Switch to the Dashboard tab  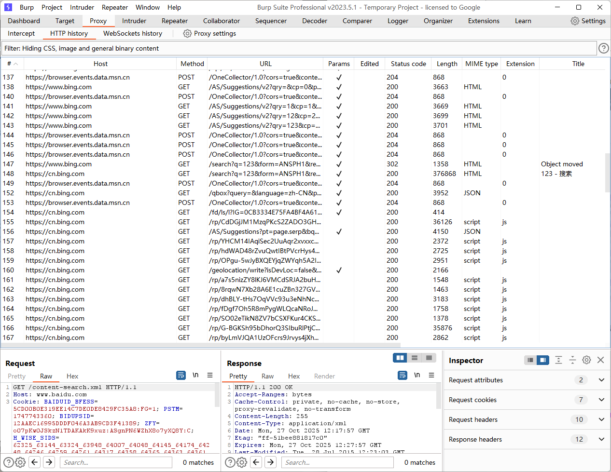coord(24,21)
